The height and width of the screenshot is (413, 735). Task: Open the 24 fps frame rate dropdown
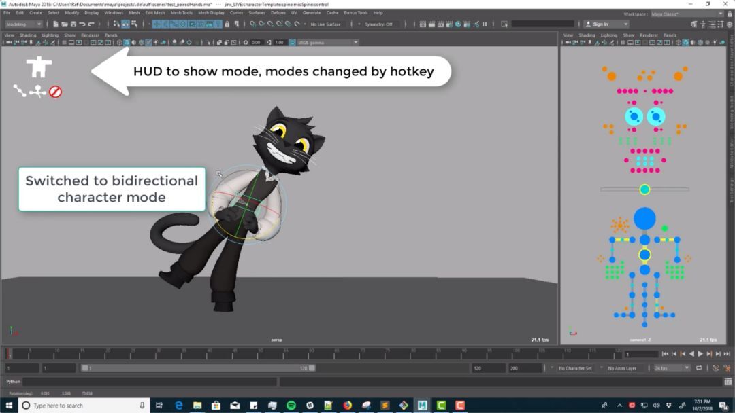(671, 368)
